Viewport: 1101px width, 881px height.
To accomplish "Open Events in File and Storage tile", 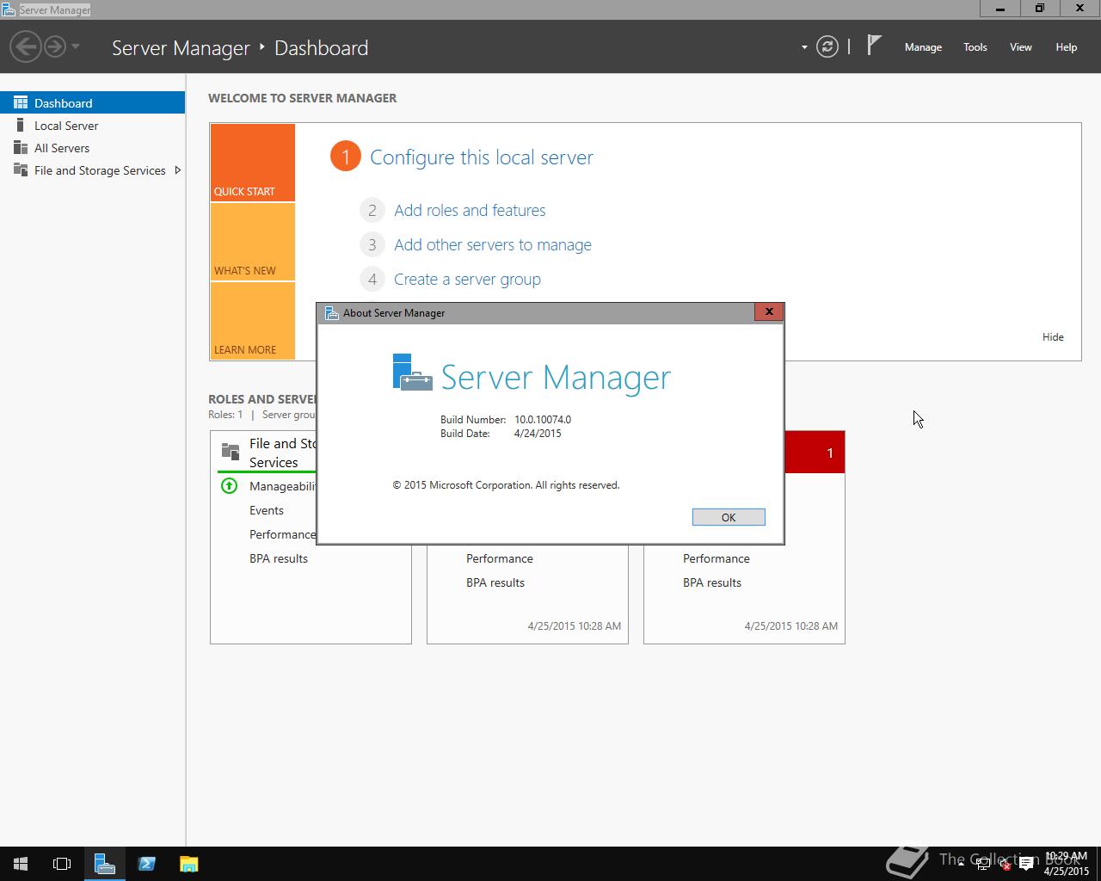I will (x=266, y=510).
